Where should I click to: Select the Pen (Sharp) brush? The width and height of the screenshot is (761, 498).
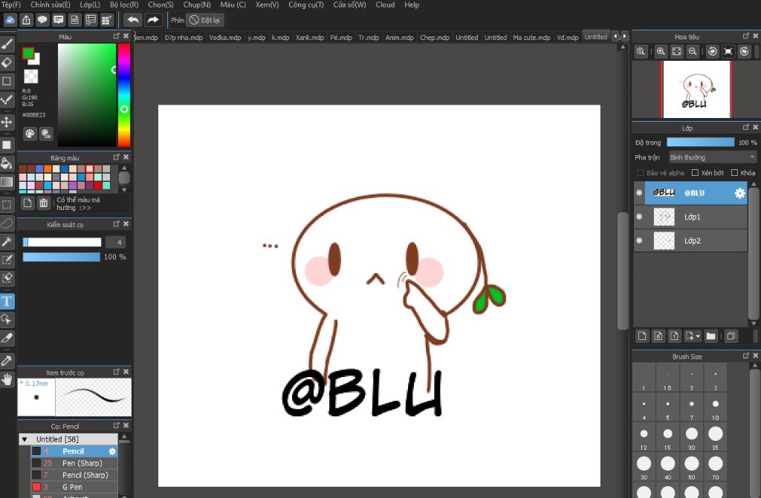click(x=74, y=463)
